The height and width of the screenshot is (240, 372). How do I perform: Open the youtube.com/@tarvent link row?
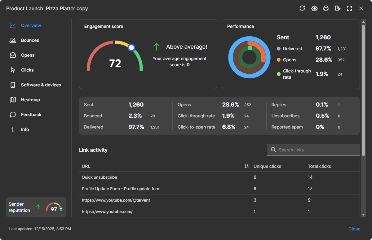point(116,200)
